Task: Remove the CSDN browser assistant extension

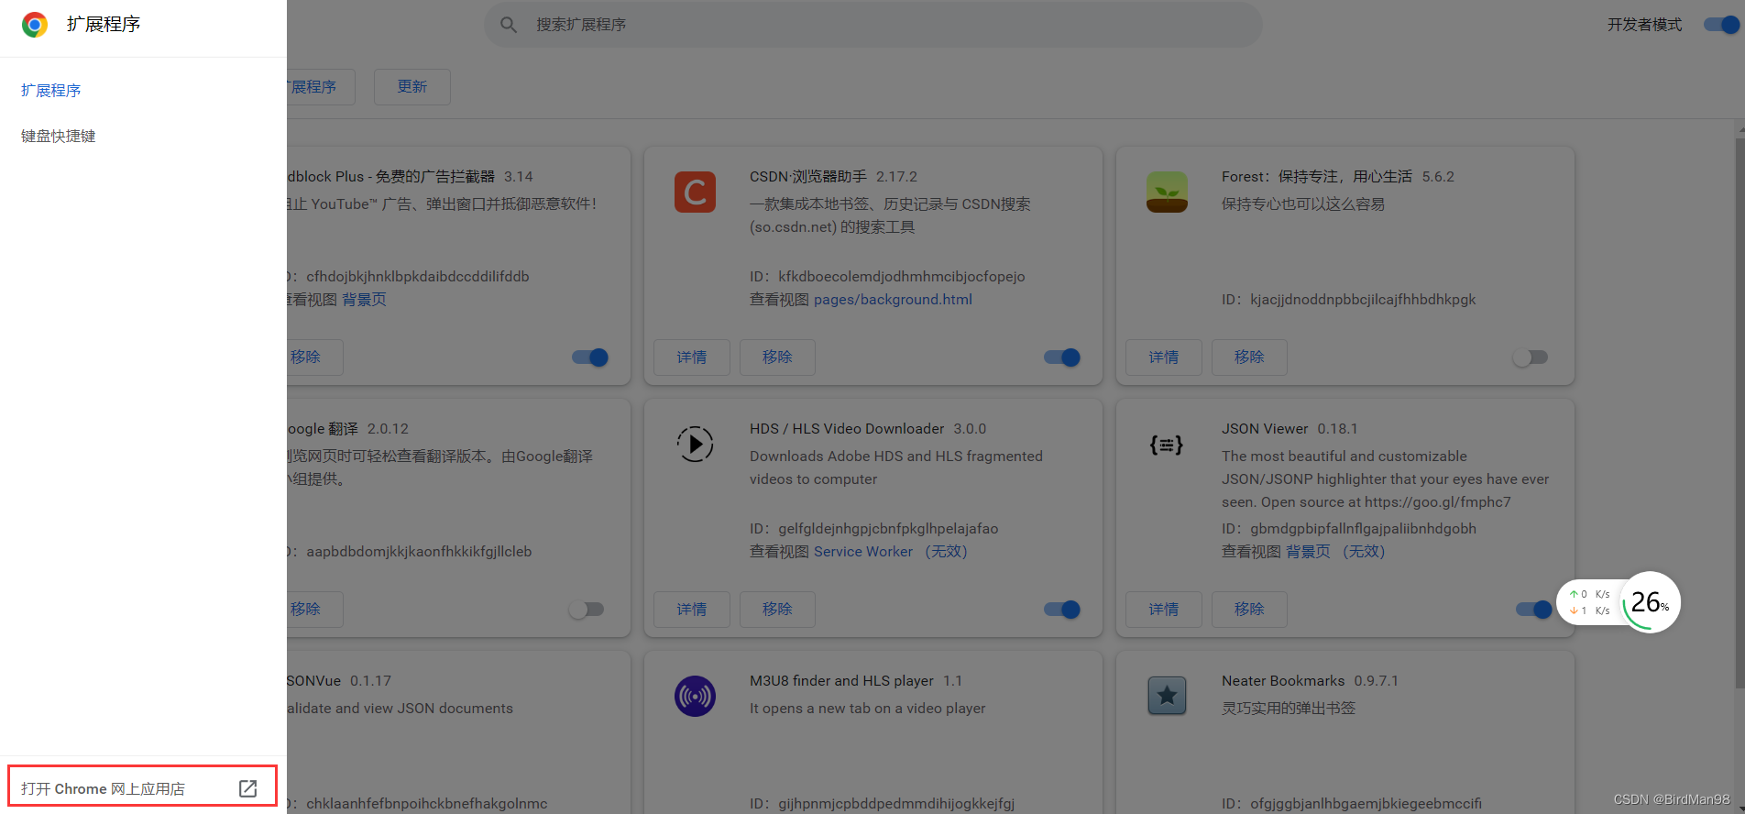Action: pos(777,357)
